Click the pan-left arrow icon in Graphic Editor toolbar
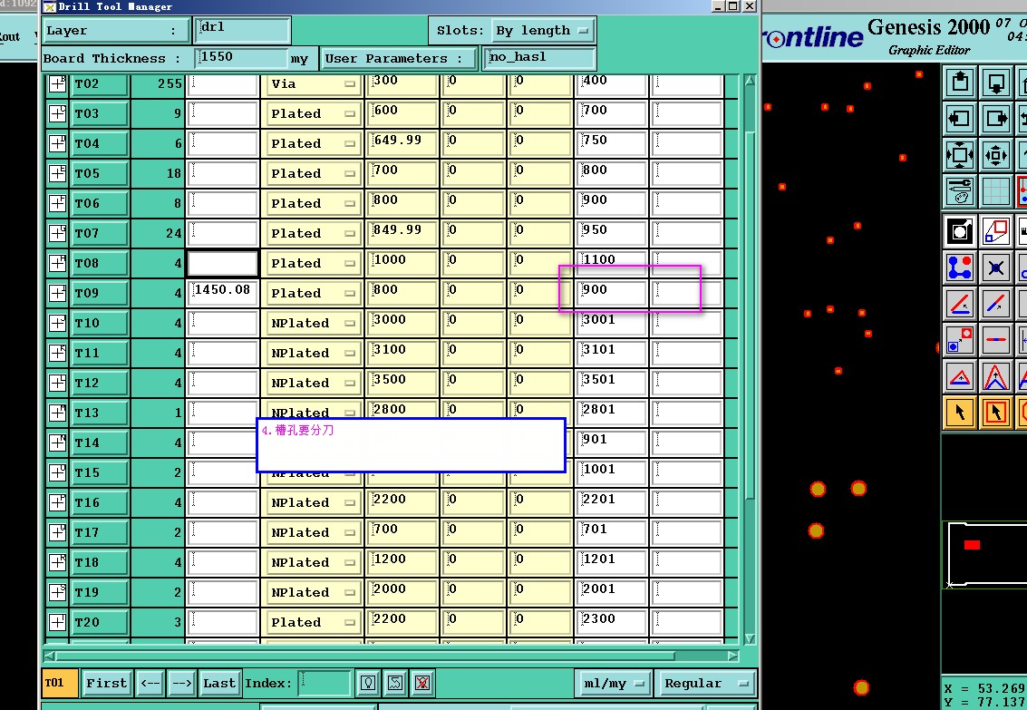1027x710 pixels. 960,119
